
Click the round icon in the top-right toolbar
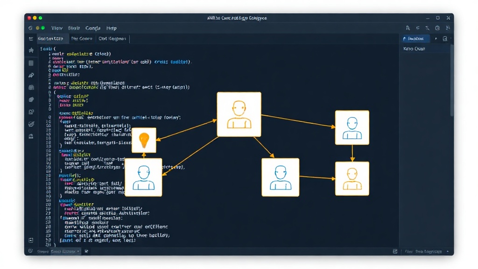coord(437,28)
